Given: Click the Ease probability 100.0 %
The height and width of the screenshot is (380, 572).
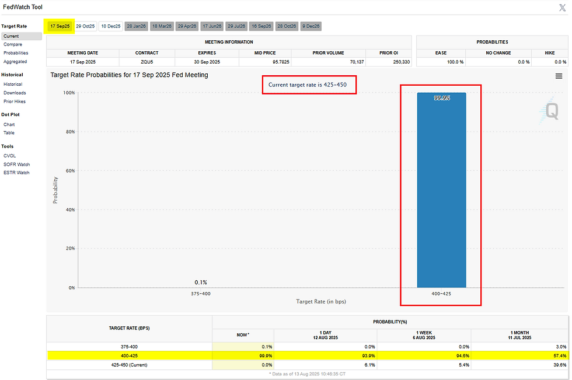Looking at the screenshot, I should coord(455,62).
